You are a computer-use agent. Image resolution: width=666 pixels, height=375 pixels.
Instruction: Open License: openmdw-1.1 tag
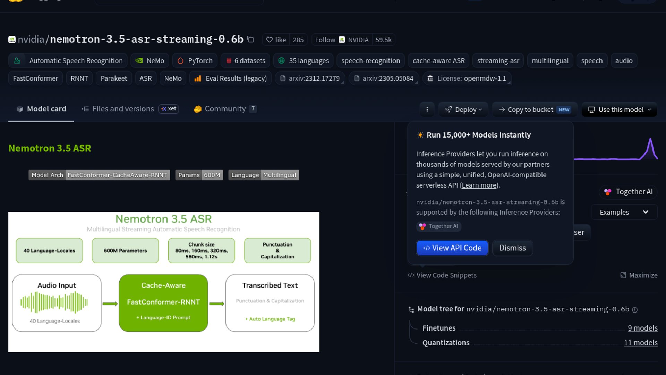(467, 78)
